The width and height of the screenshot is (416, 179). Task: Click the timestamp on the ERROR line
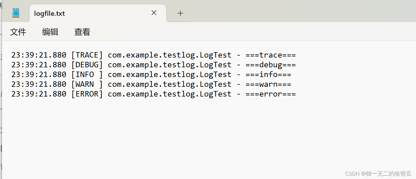point(39,94)
